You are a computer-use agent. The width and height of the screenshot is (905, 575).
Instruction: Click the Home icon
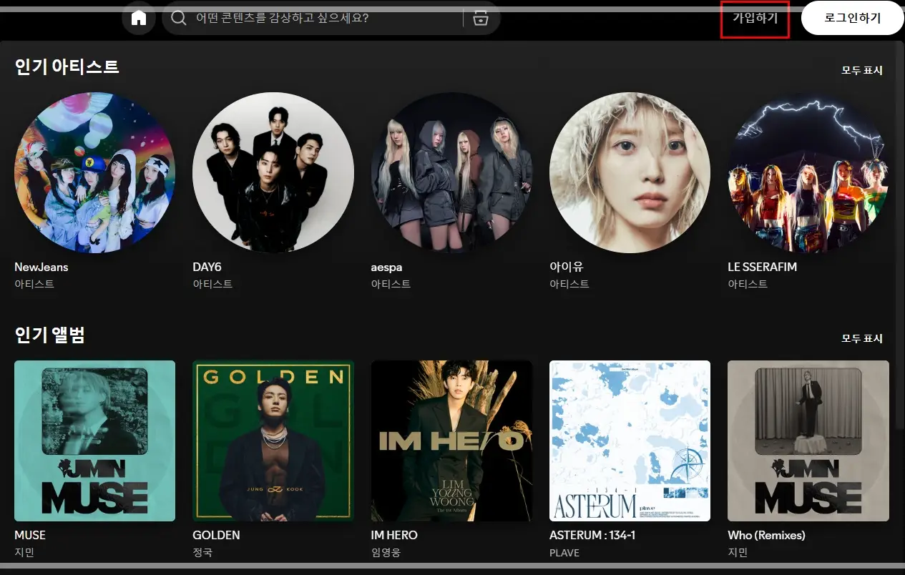point(139,19)
